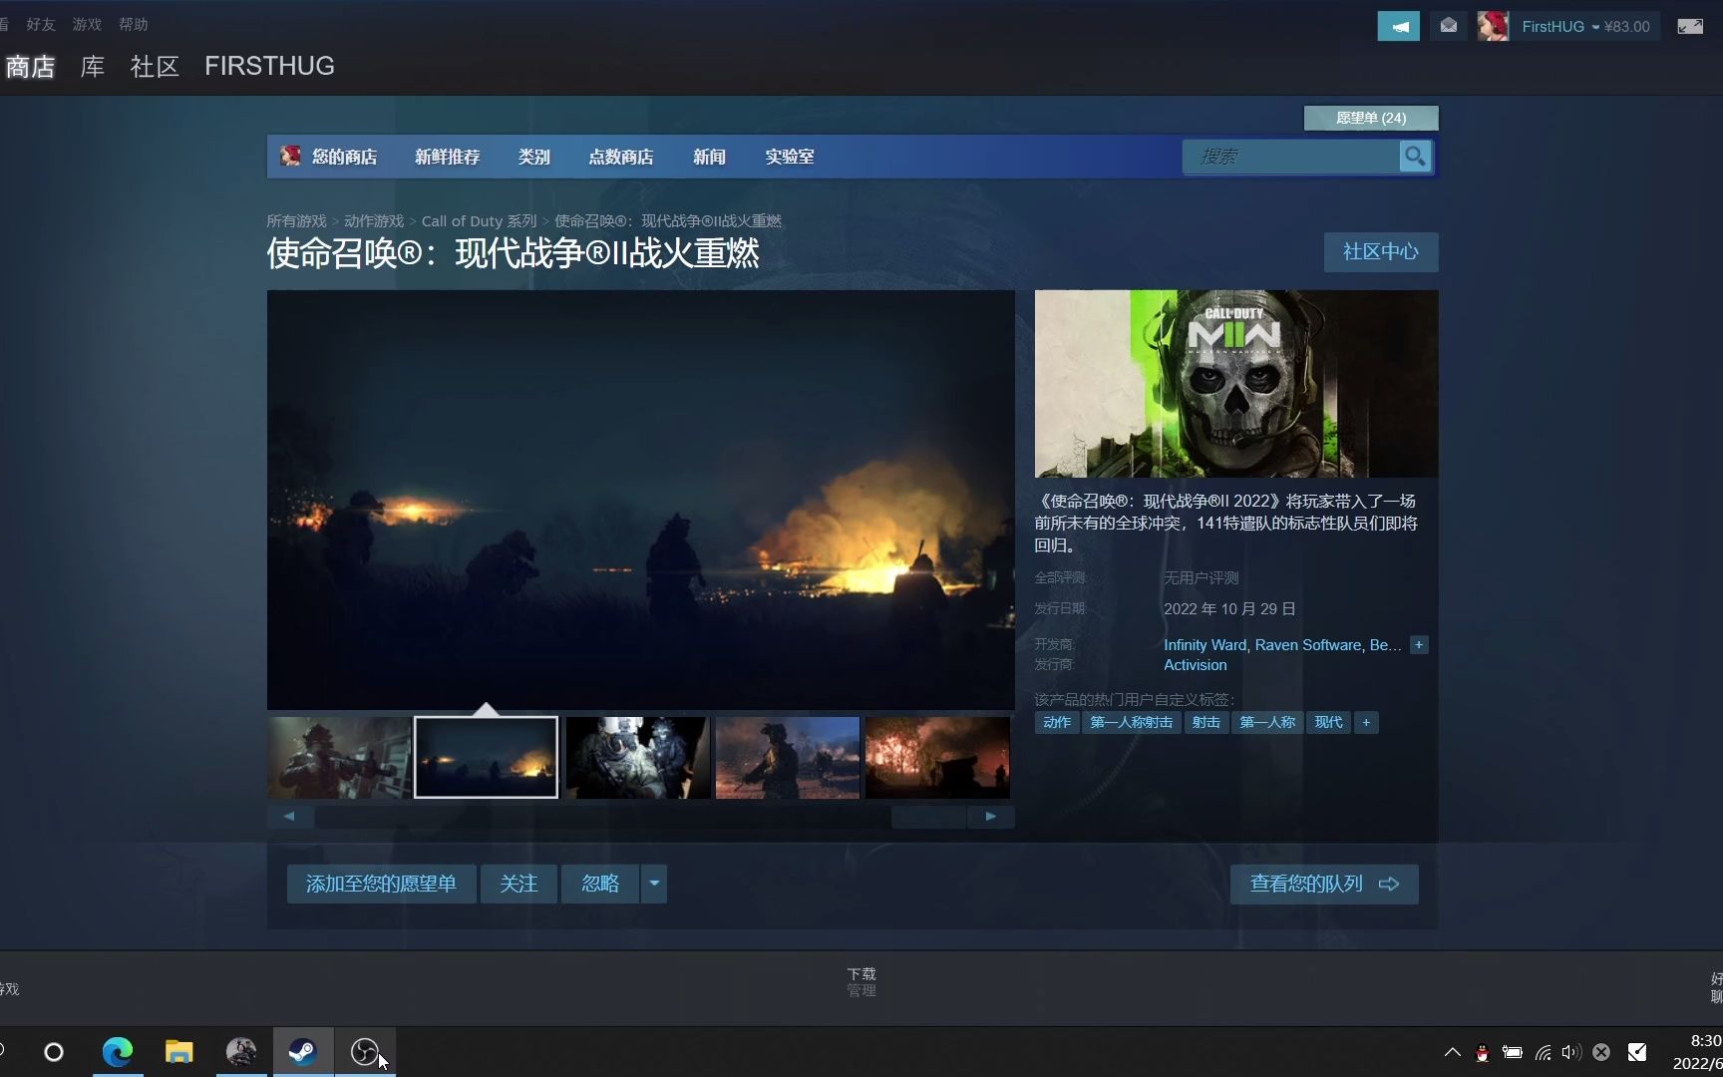
Task: Click 添加至您的愿望单 button
Action: pos(381,884)
